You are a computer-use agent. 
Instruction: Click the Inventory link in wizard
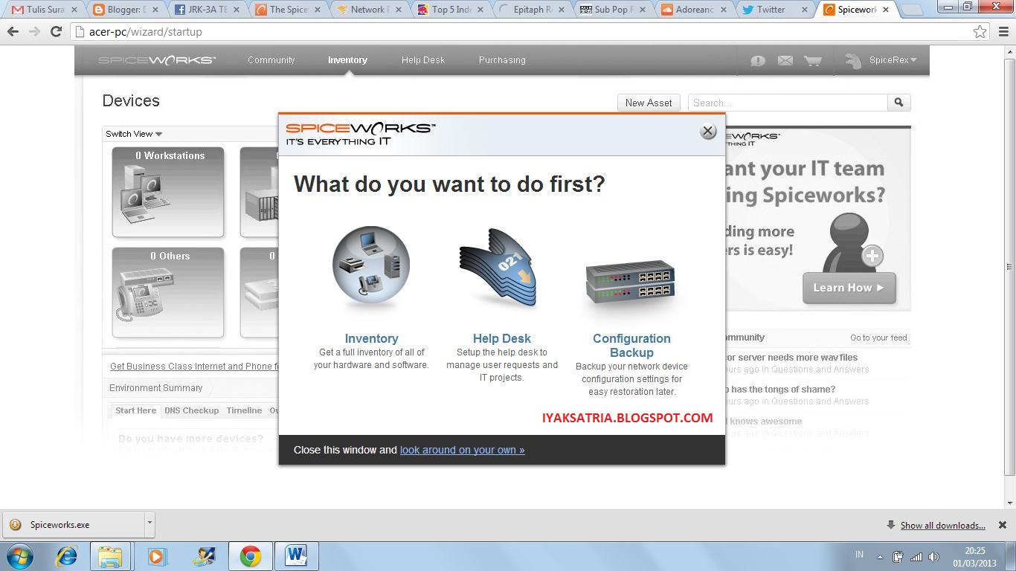coord(371,338)
